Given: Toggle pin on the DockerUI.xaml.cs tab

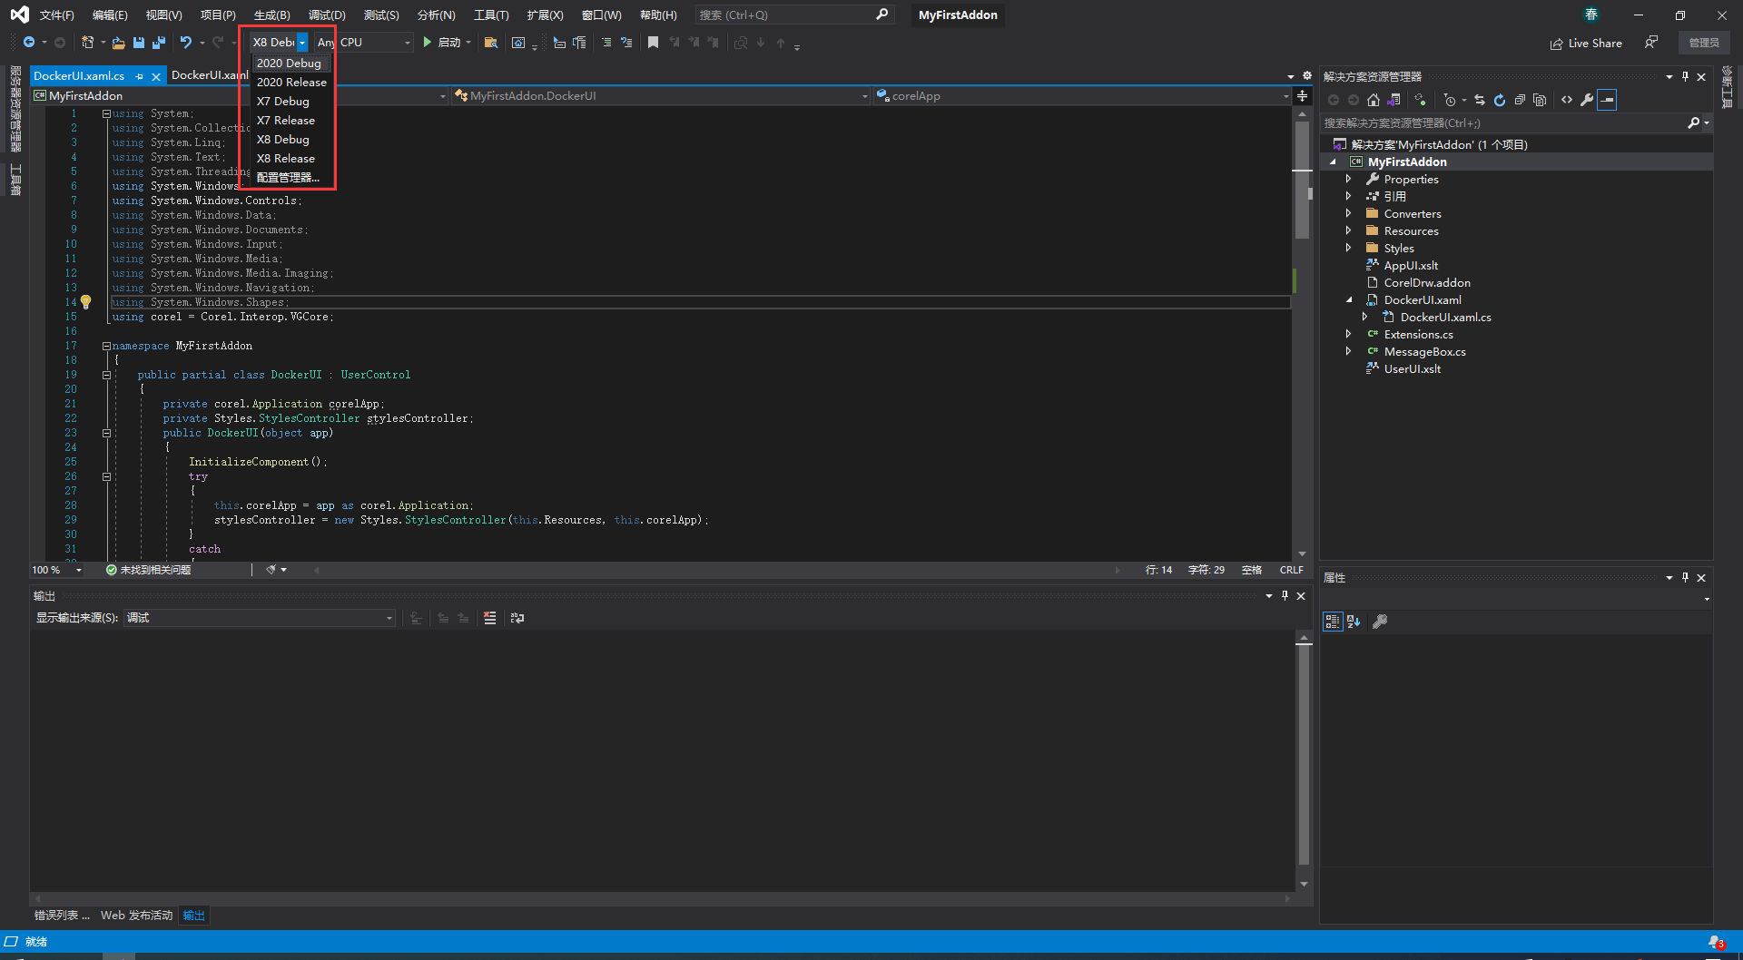Looking at the screenshot, I should [x=140, y=76].
